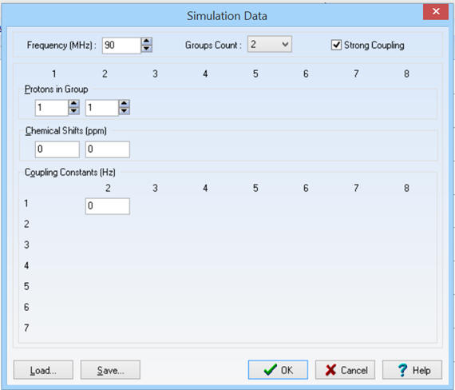Decrement protons in group 1

coord(73,111)
